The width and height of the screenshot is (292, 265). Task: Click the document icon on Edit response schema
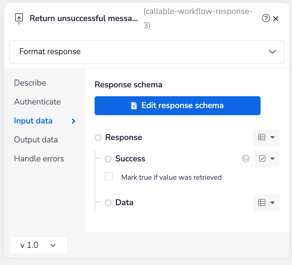(134, 106)
